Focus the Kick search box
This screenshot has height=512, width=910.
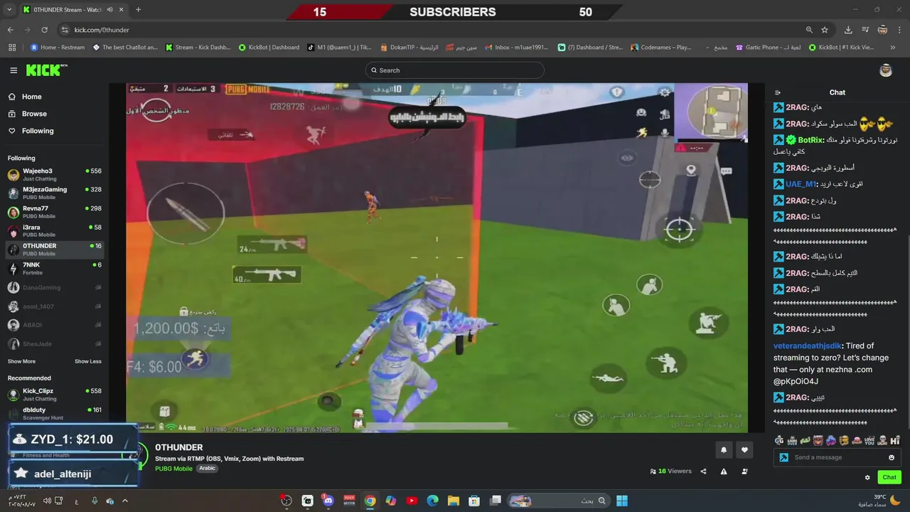point(455,70)
